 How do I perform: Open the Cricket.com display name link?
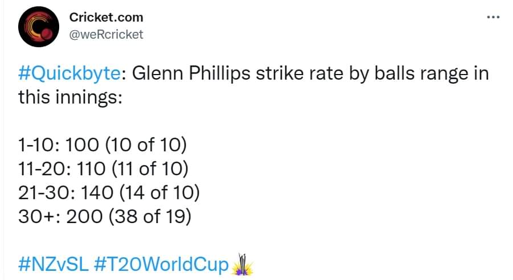tap(106, 17)
